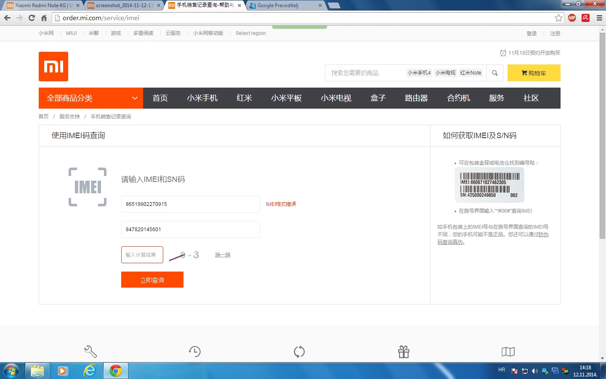The height and width of the screenshot is (379, 606).
Task: Open the 社区 nav item
Action: (x=531, y=98)
